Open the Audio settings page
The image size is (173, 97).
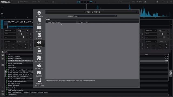[x=39, y=21]
